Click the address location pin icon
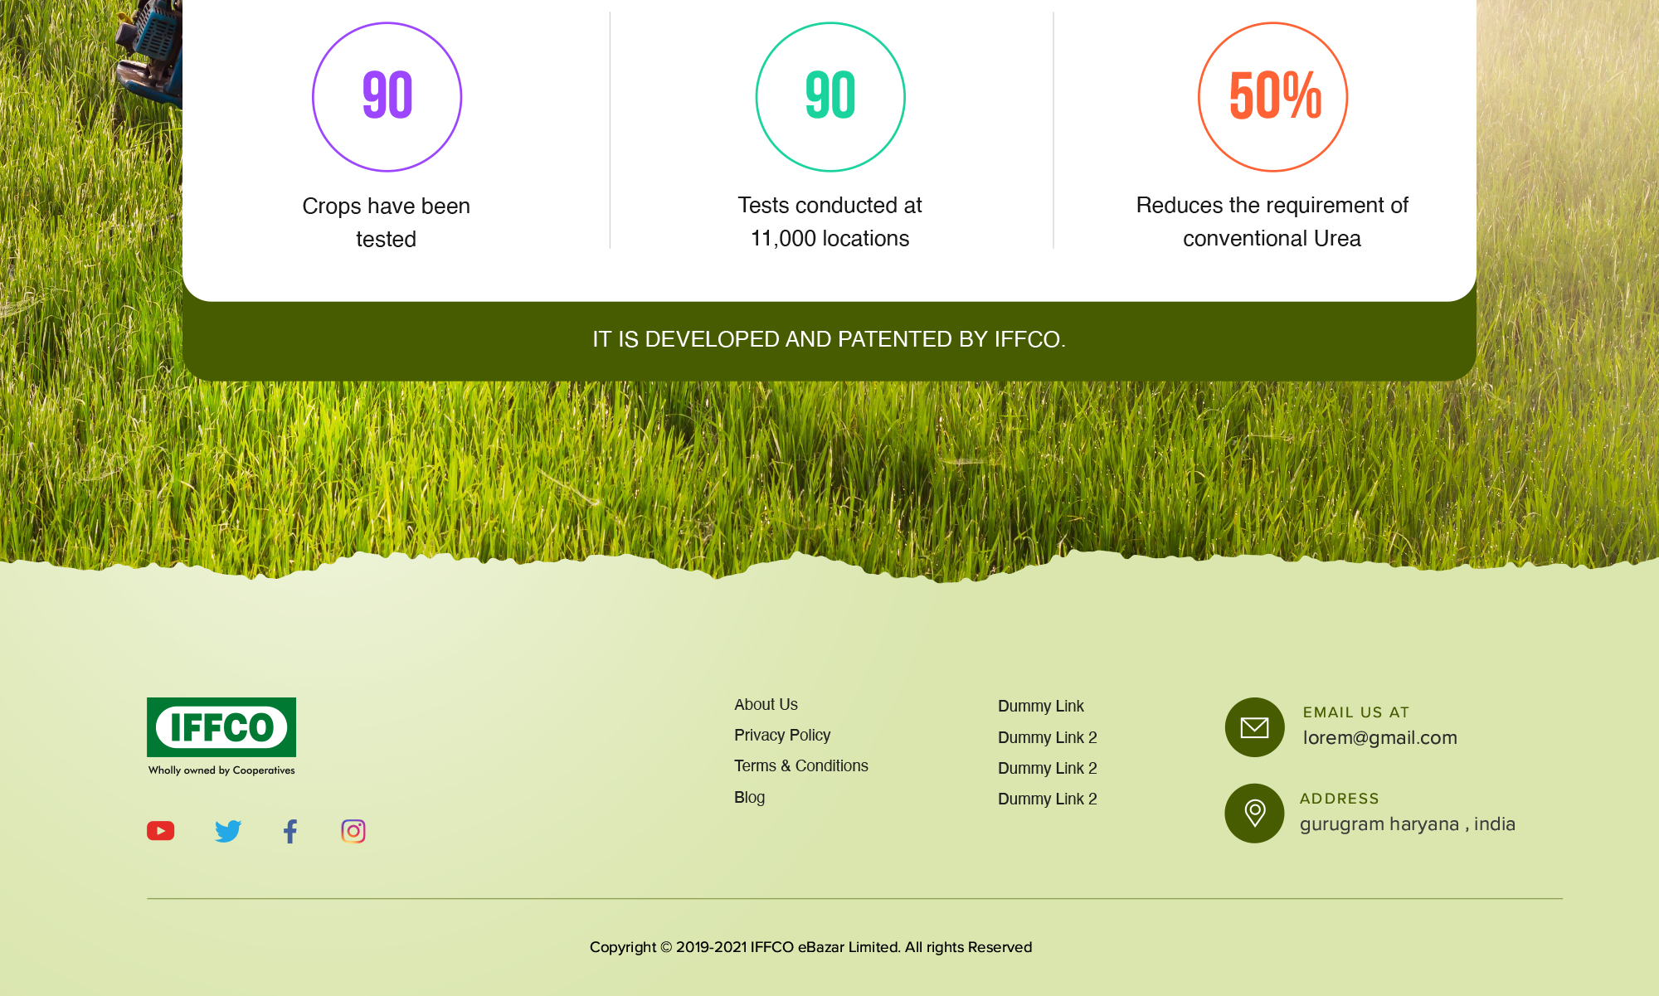This screenshot has height=996, width=1659. pyautogui.click(x=1254, y=814)
